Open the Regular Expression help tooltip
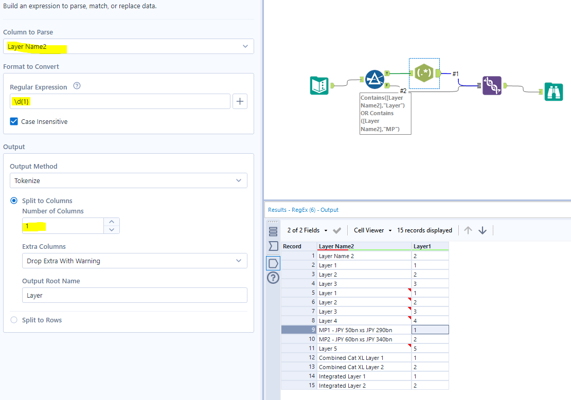 (76, 87)
